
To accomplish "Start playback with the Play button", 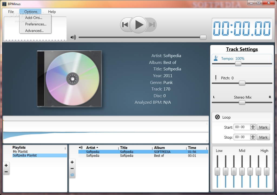I will click(x=138, y=25).
